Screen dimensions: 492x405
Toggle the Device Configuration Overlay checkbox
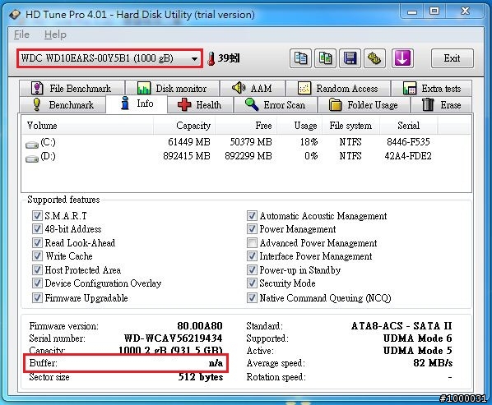[x=37, y=283]
